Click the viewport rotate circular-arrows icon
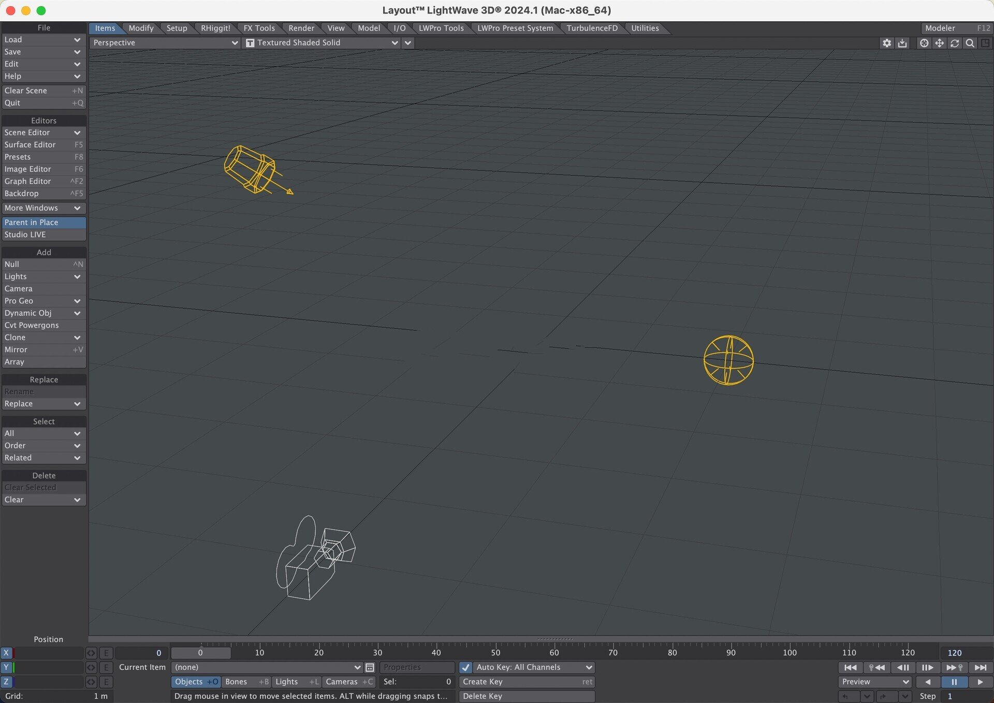This screenshot has height=703, width=994. (x=955, y=43)
